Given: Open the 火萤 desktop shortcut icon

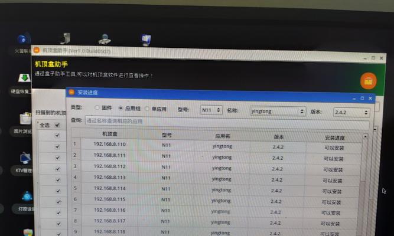Looking at the screenshot, I should pos(24,39).
